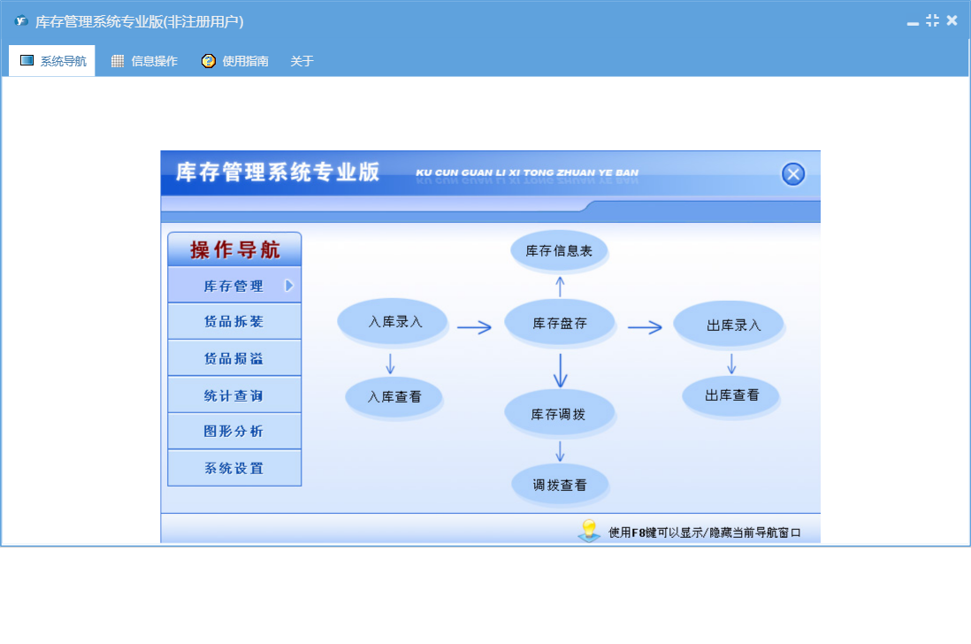This screenshot has height=644, width=971.
Task: Select 货品损溢 in the sidebar
Action: [x=234, y=358]
